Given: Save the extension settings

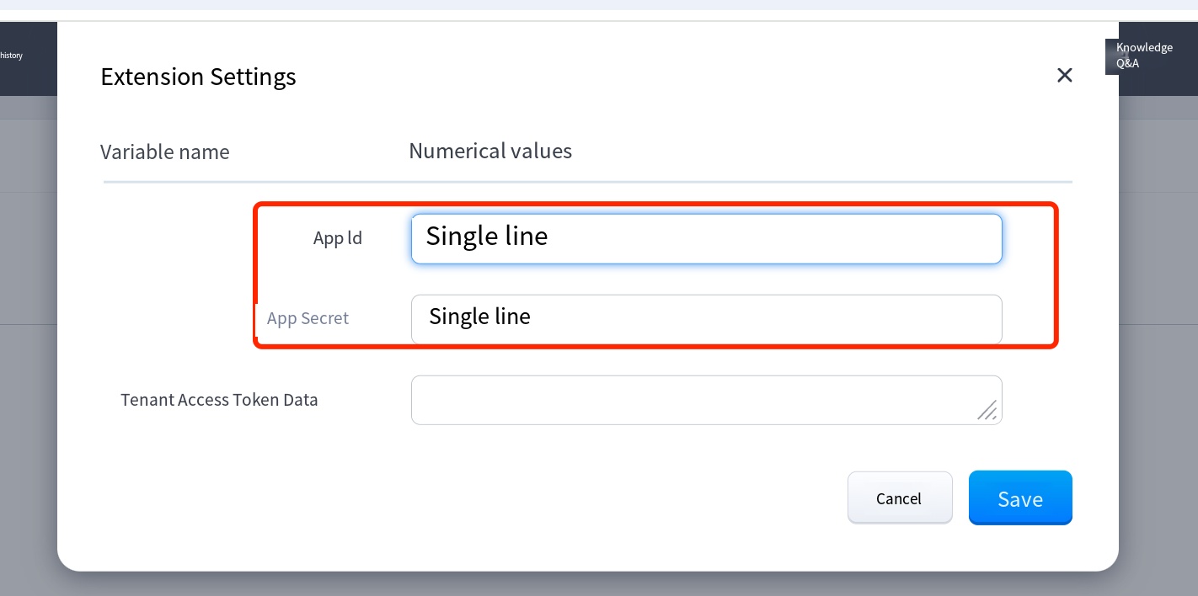Looking at the screenshot, I should coord(1019,498).
